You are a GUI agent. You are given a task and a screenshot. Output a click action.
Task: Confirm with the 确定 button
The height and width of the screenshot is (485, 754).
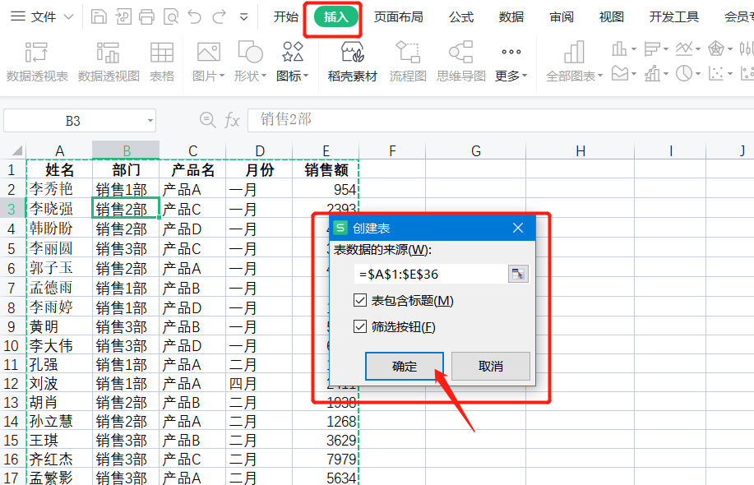[404, 367]
